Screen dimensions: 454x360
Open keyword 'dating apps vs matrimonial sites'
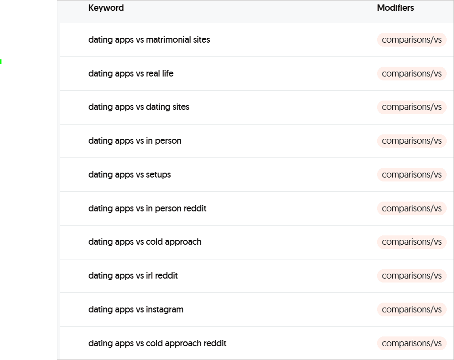[149, 40]
